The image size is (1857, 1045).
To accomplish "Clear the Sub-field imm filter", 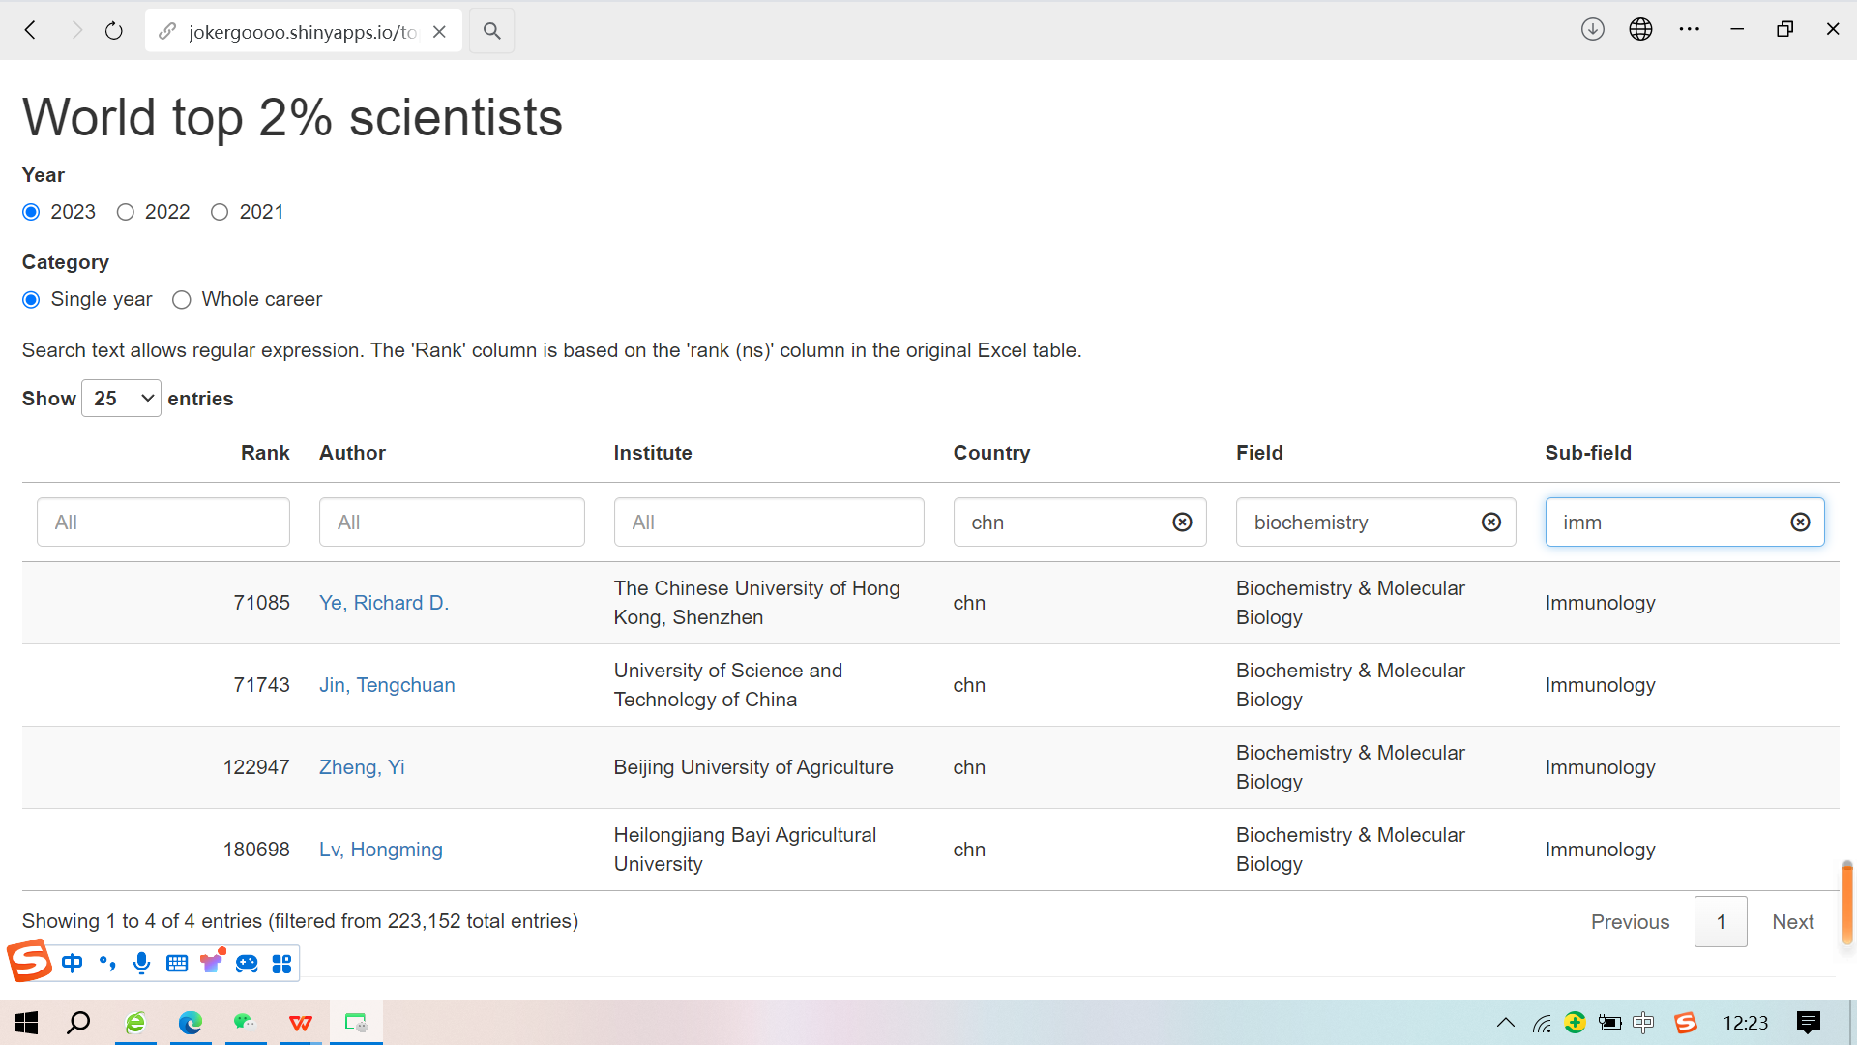I will [x=1800, y=522].
